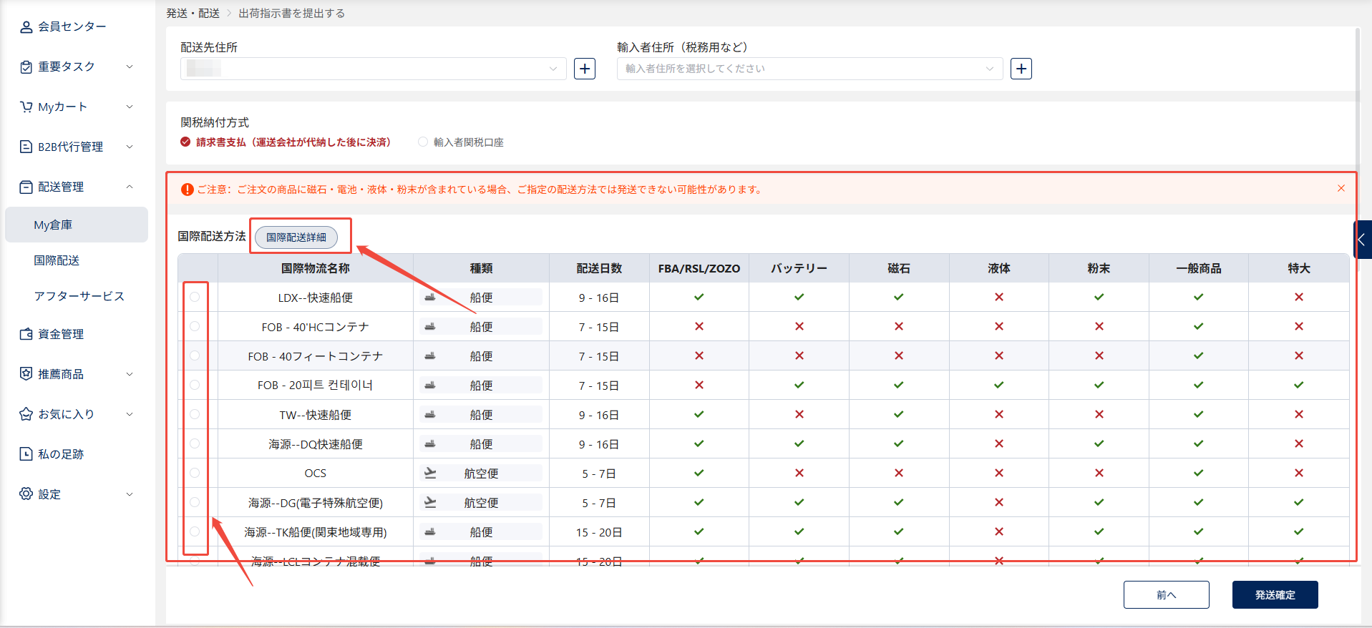Image resolution: width=1372 pixels, height=628 pixels.
Task: Click the 重要タスク clipboard icon
Action: 26,67
